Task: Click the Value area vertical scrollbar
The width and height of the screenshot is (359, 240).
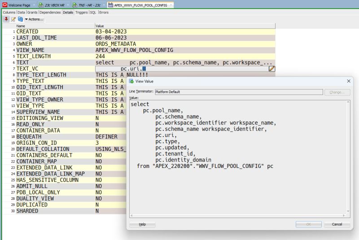Action: (348, 157)
